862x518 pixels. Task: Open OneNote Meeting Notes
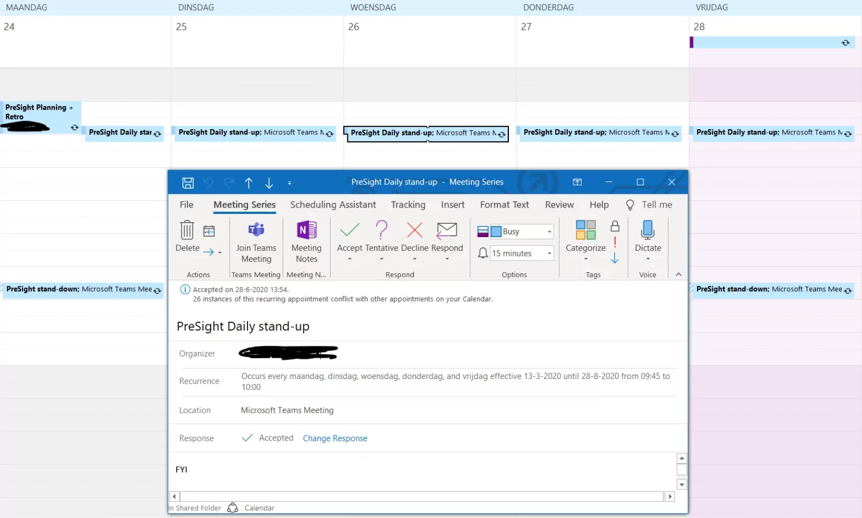[x=306, y=243]
